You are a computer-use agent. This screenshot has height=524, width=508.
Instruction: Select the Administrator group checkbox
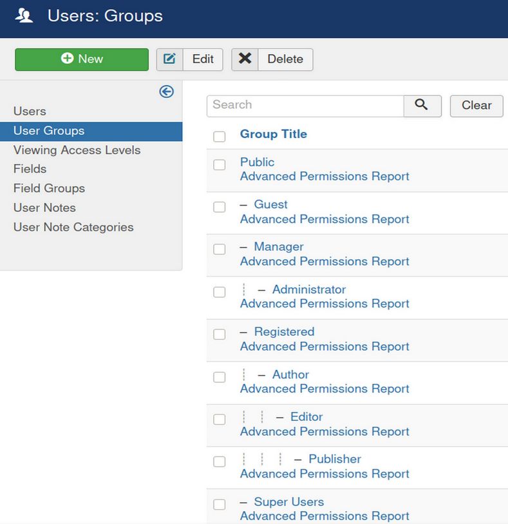click(220, 292)
